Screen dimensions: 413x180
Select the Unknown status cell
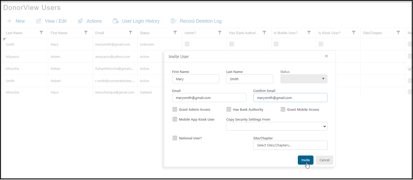[x=159, y=44]
